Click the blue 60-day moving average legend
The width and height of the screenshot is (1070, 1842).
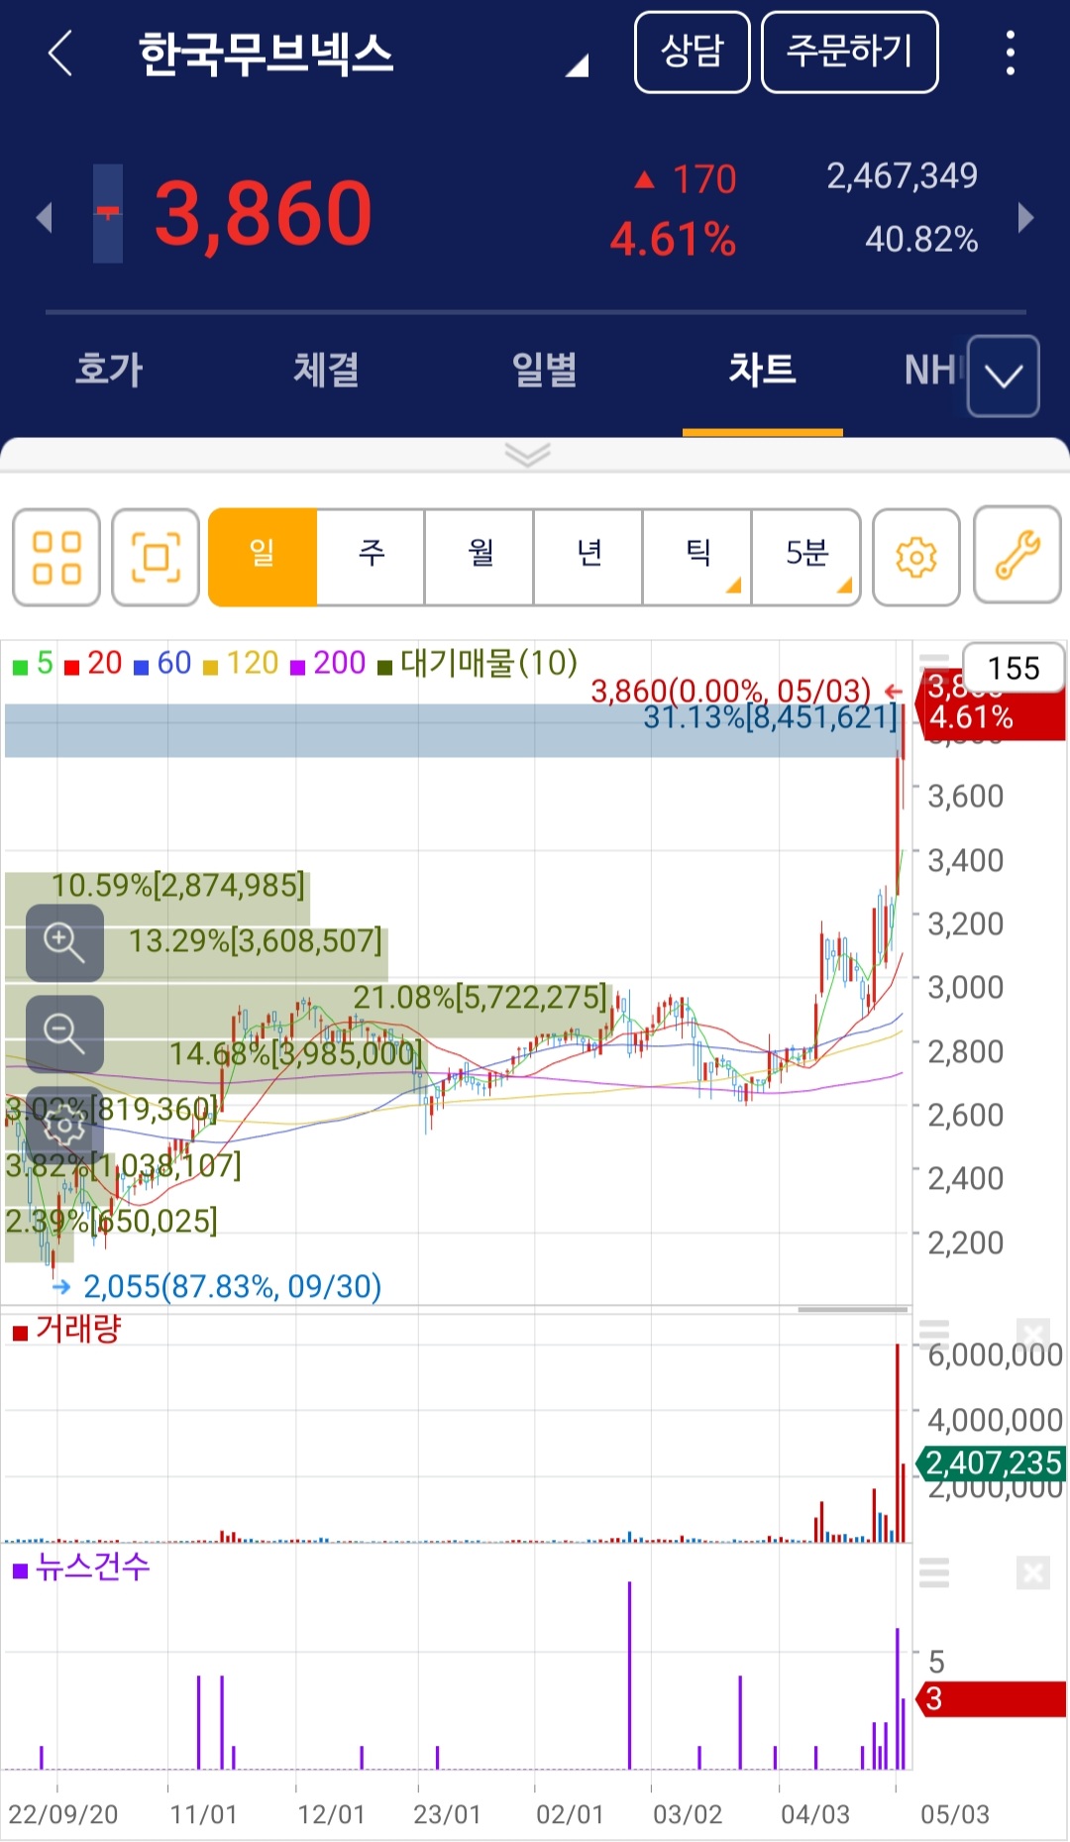pos(162,664)
